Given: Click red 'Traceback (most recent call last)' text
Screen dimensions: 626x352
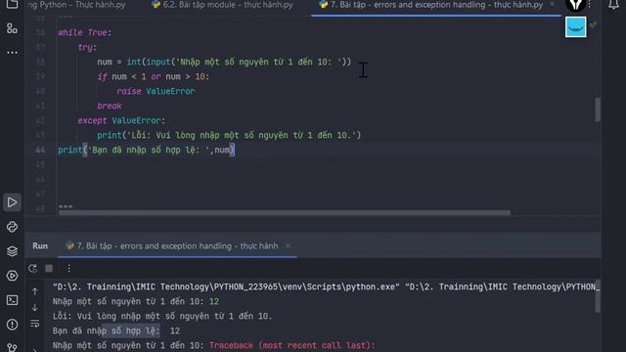Looking at the screenshot, I should pos(292,345).
